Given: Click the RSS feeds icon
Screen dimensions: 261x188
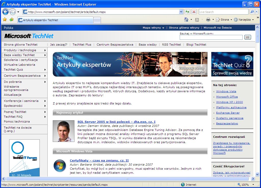Looking at the screenshot, I should coord(197,20).
